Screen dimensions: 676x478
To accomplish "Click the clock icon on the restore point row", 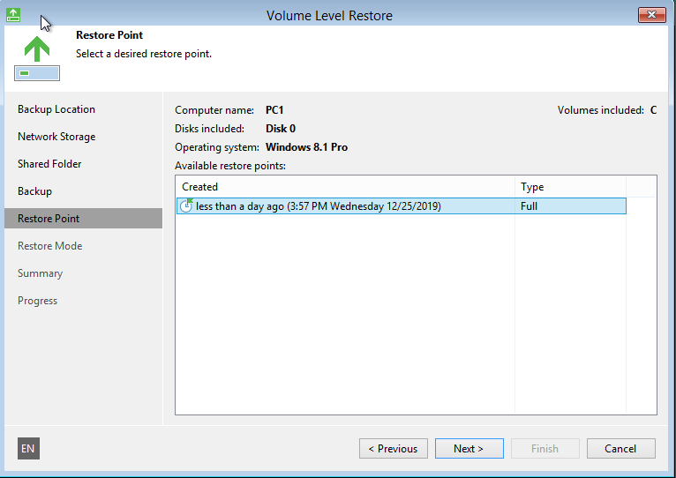I will click(186, 205).
